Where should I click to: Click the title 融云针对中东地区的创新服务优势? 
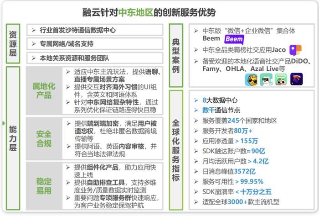pos(149,12)
